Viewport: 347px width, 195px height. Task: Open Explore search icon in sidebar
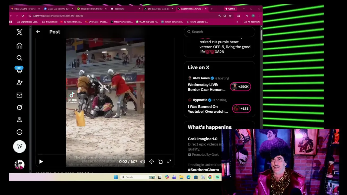pos(19,58)
